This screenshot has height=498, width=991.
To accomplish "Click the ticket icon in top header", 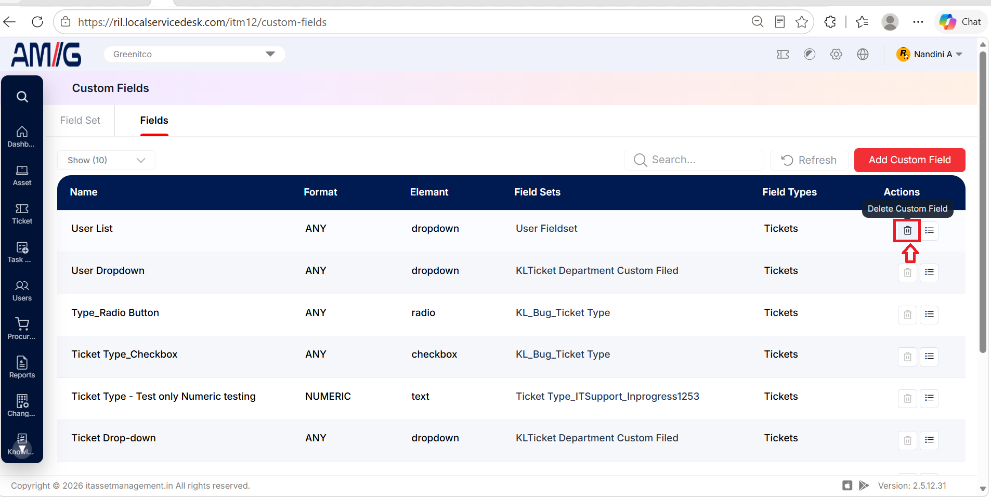I will click(x=783, y=54).
